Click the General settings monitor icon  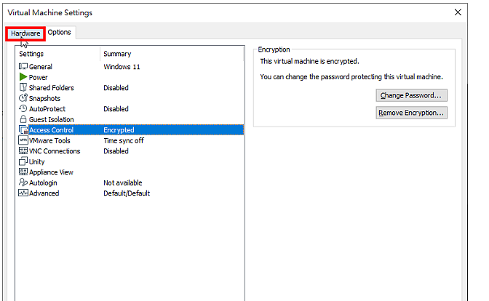click(x=23, y=66)
